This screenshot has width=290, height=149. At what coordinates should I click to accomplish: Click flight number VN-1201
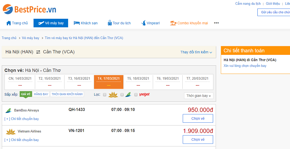click(x=76, y=131)
